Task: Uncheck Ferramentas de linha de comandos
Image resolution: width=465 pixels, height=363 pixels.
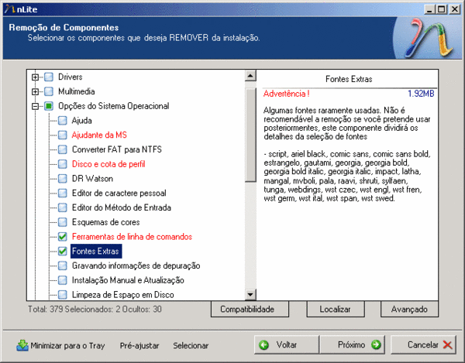Action: click(x=62, y=237)
